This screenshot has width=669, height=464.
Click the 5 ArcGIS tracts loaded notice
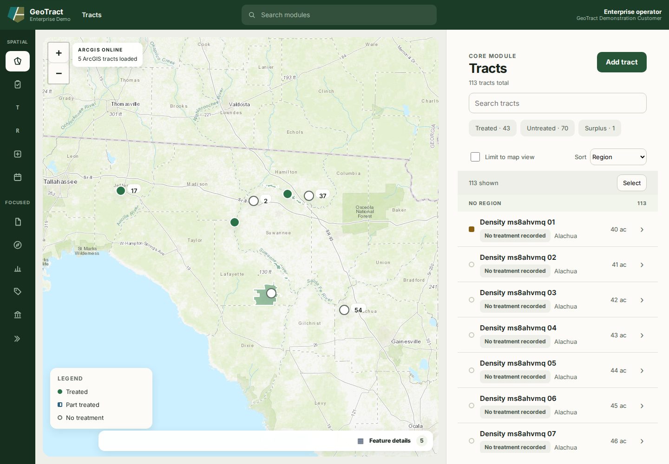108,59
